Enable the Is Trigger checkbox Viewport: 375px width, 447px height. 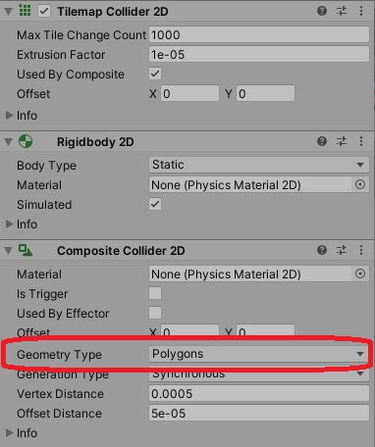(155, 293)
